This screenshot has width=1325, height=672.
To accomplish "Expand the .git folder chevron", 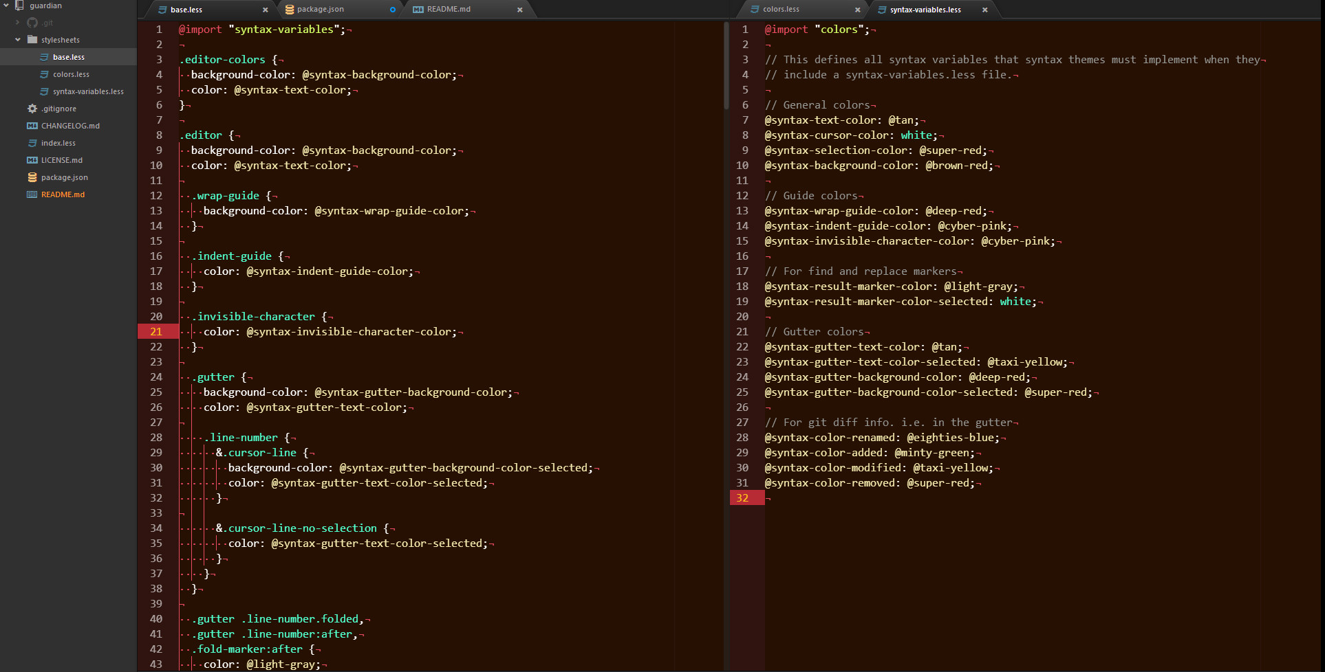I will [18, 23].
